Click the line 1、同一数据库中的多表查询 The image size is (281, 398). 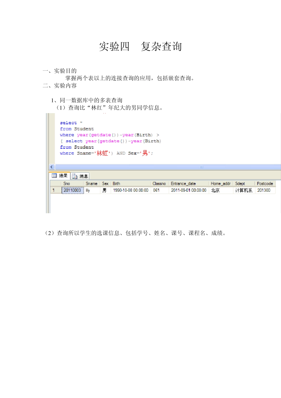point(87,100)
